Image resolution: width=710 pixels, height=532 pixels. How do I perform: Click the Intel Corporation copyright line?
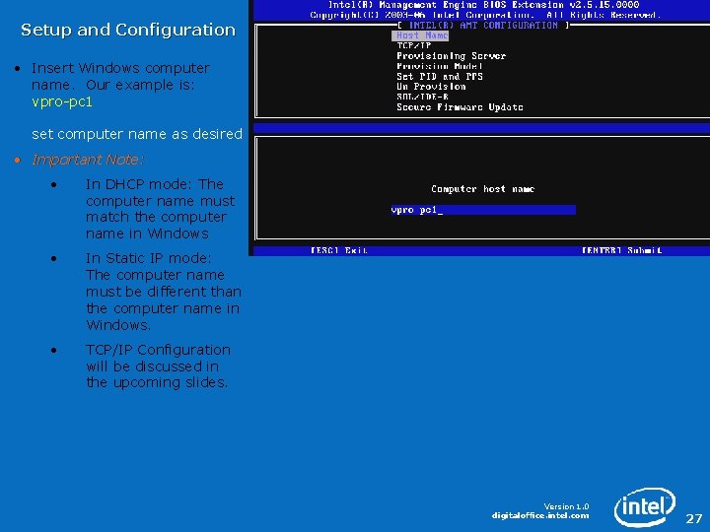[x=485, y=15]
